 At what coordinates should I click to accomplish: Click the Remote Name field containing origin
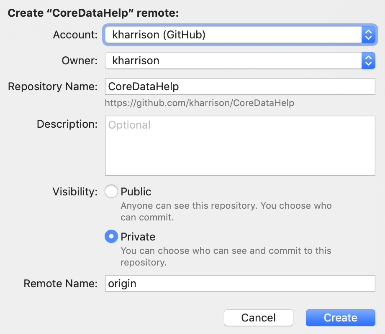(240, 283)
